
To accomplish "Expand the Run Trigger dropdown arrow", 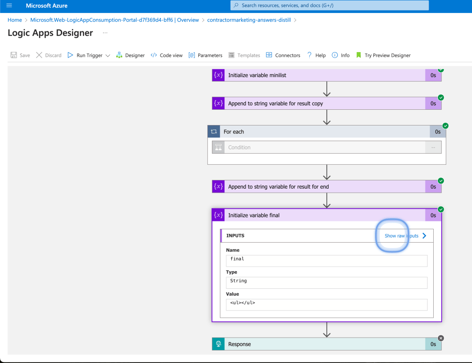I will click(108, 55).
